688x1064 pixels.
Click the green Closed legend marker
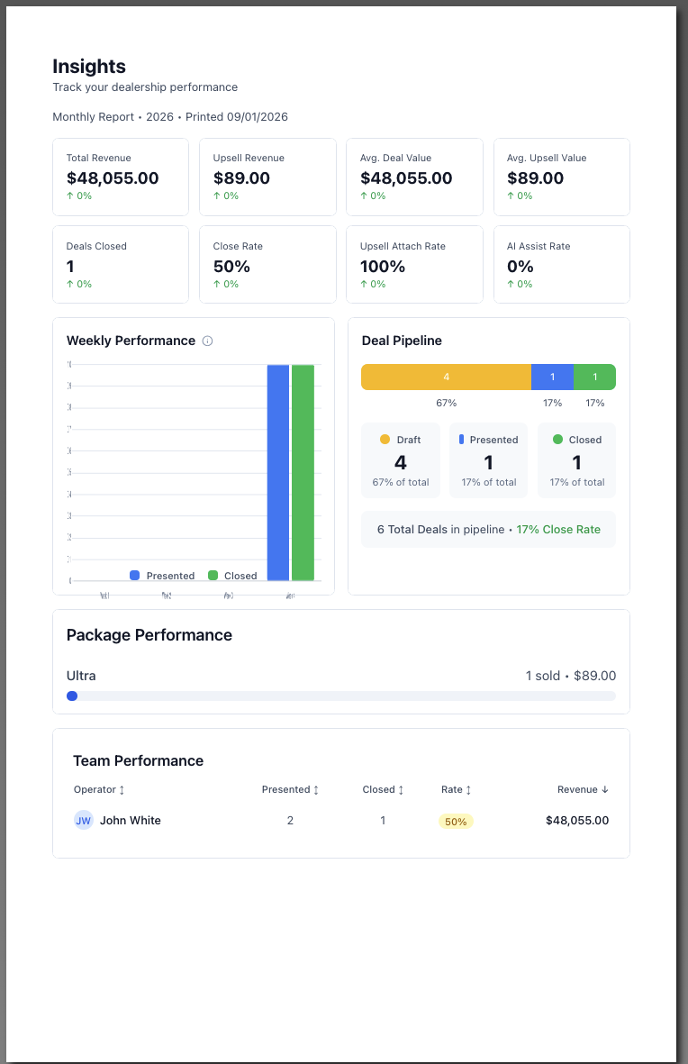click(x=213, y=575)
